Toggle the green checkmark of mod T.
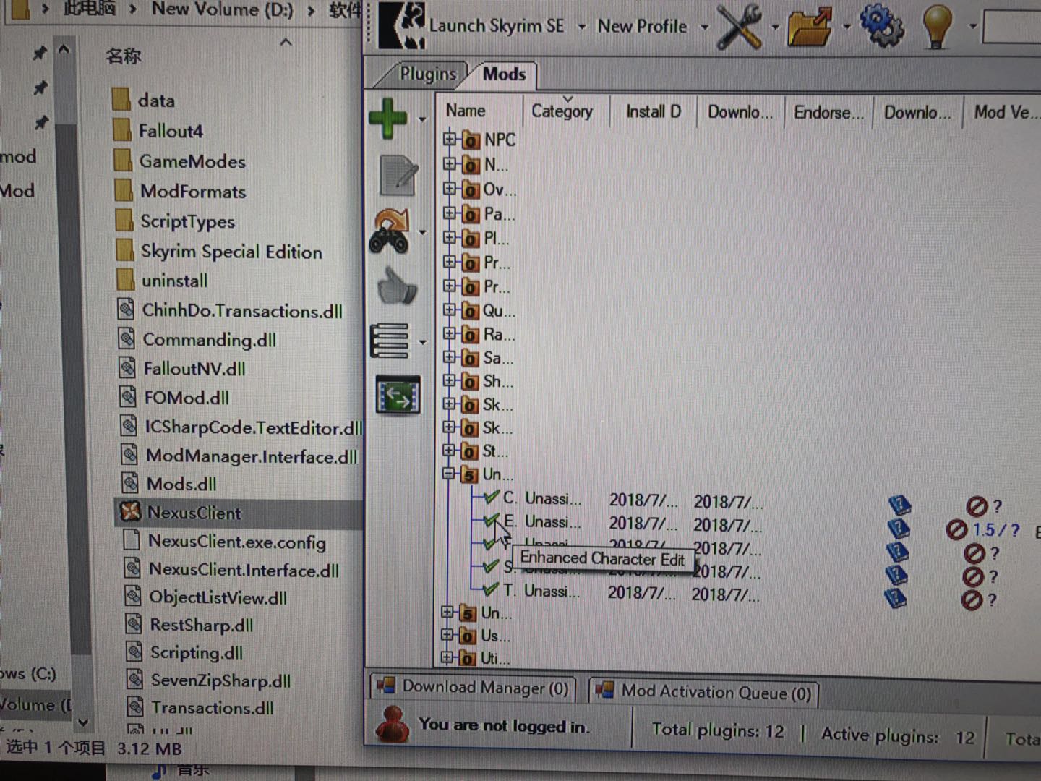This screenshot has width=1041, height=781. 490,589
